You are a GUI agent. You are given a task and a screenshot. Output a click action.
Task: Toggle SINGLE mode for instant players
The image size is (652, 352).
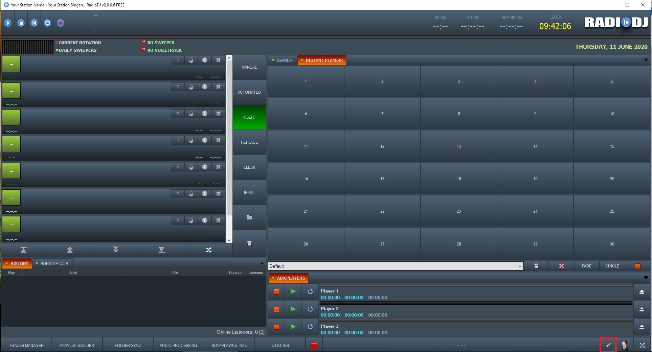point(612,266)
